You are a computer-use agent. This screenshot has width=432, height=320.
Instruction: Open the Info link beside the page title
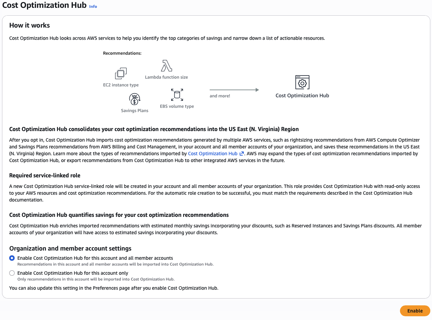(x=93, y=6)
